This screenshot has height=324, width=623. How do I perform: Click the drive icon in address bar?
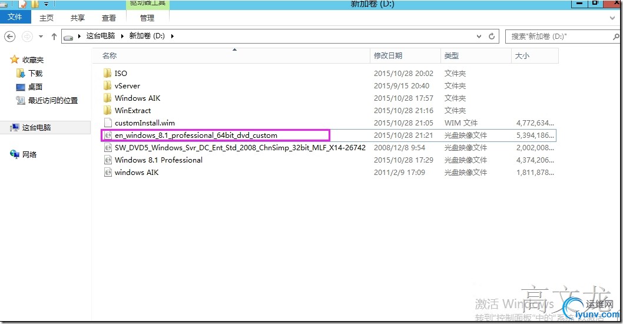(x=68, y=37)
